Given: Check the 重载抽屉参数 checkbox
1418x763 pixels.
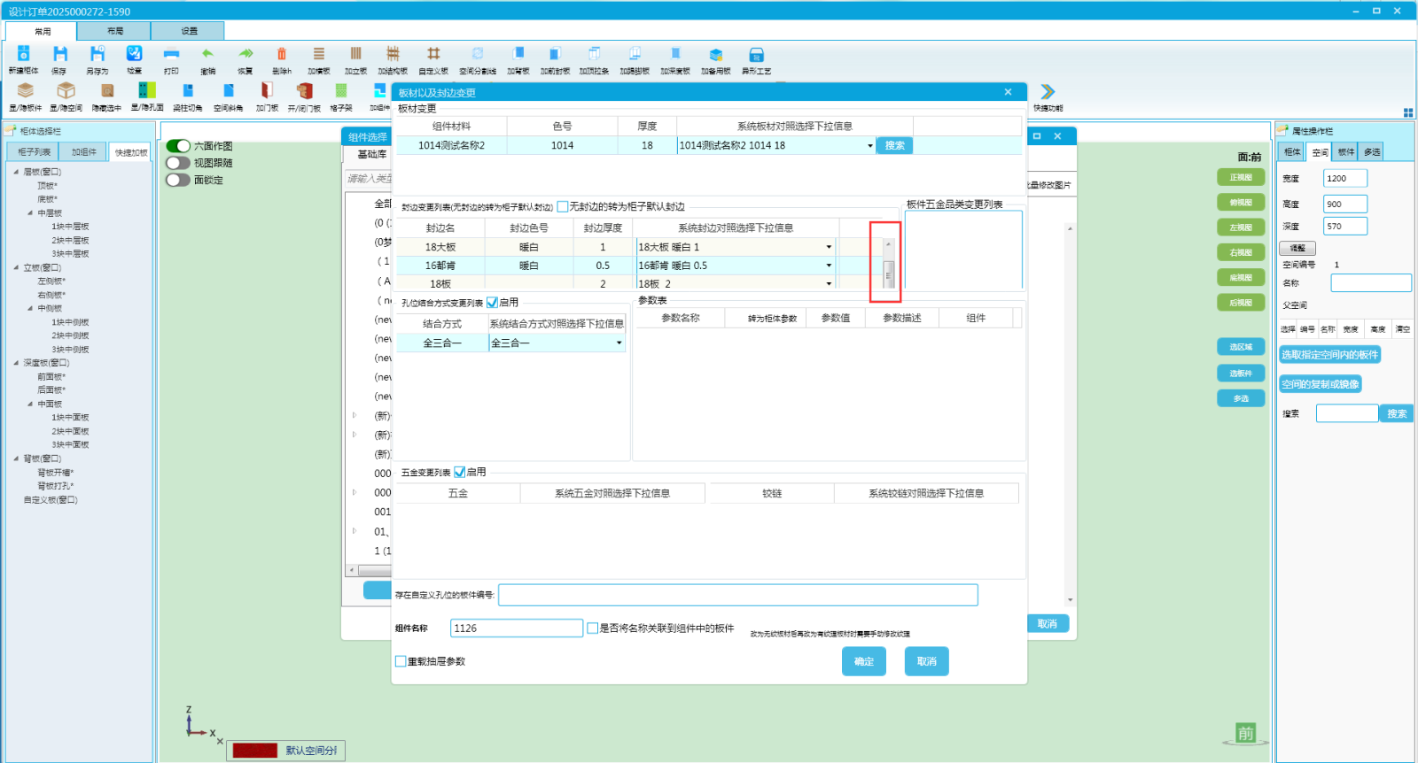Looking at the screenshot, I should click(401, 661).
